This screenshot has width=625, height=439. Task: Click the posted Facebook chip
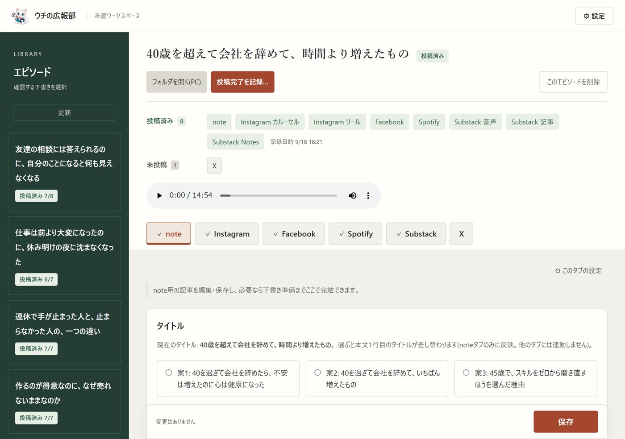389,122
